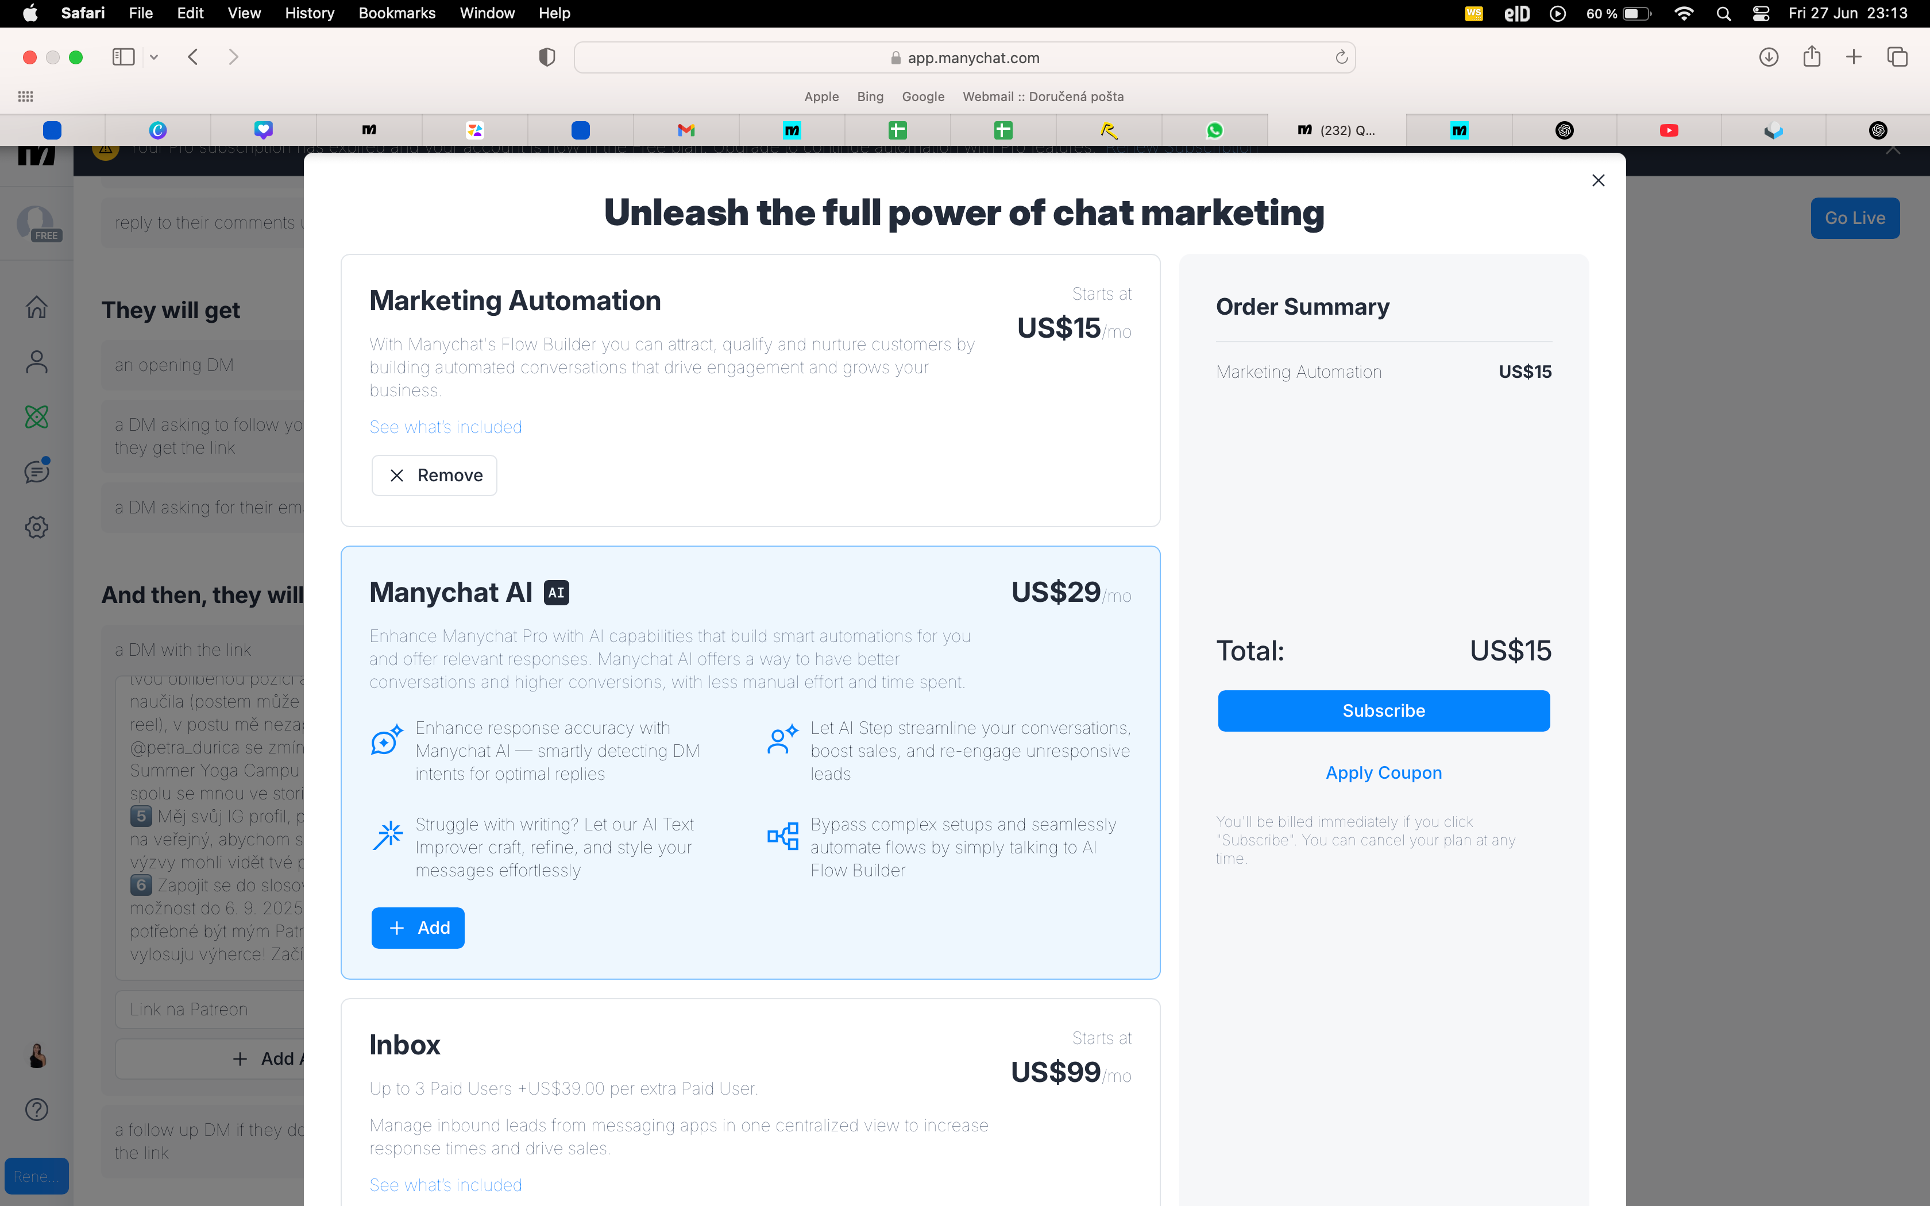1930x1206 pixels.
Task: Open the History menu
Action: coord(310,14)
